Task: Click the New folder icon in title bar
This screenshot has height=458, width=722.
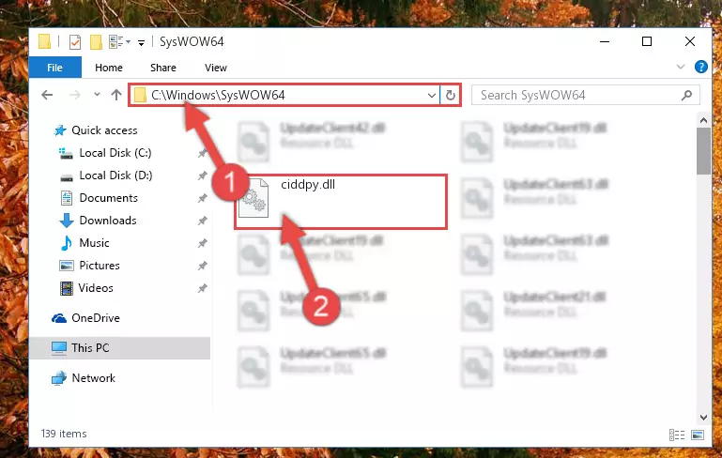Action: pos(96,42)
